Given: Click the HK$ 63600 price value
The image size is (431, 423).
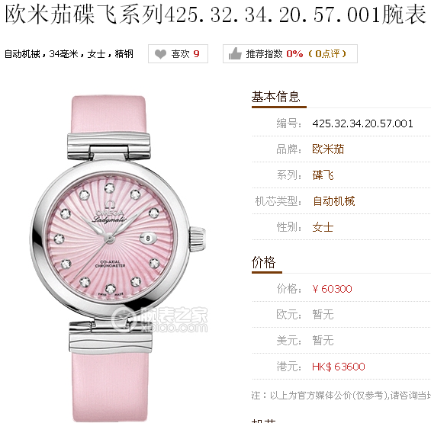Looking at the screenshot, I should [339, 367].
